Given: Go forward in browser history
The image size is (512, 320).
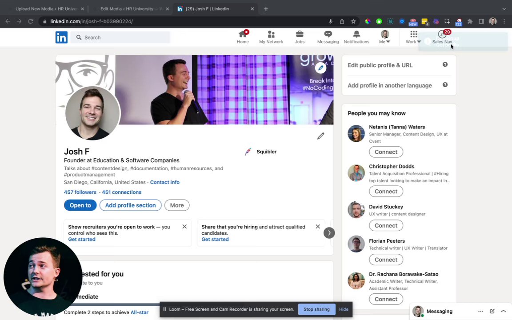Looking at the screenshot, I should (x=19, y=21).
